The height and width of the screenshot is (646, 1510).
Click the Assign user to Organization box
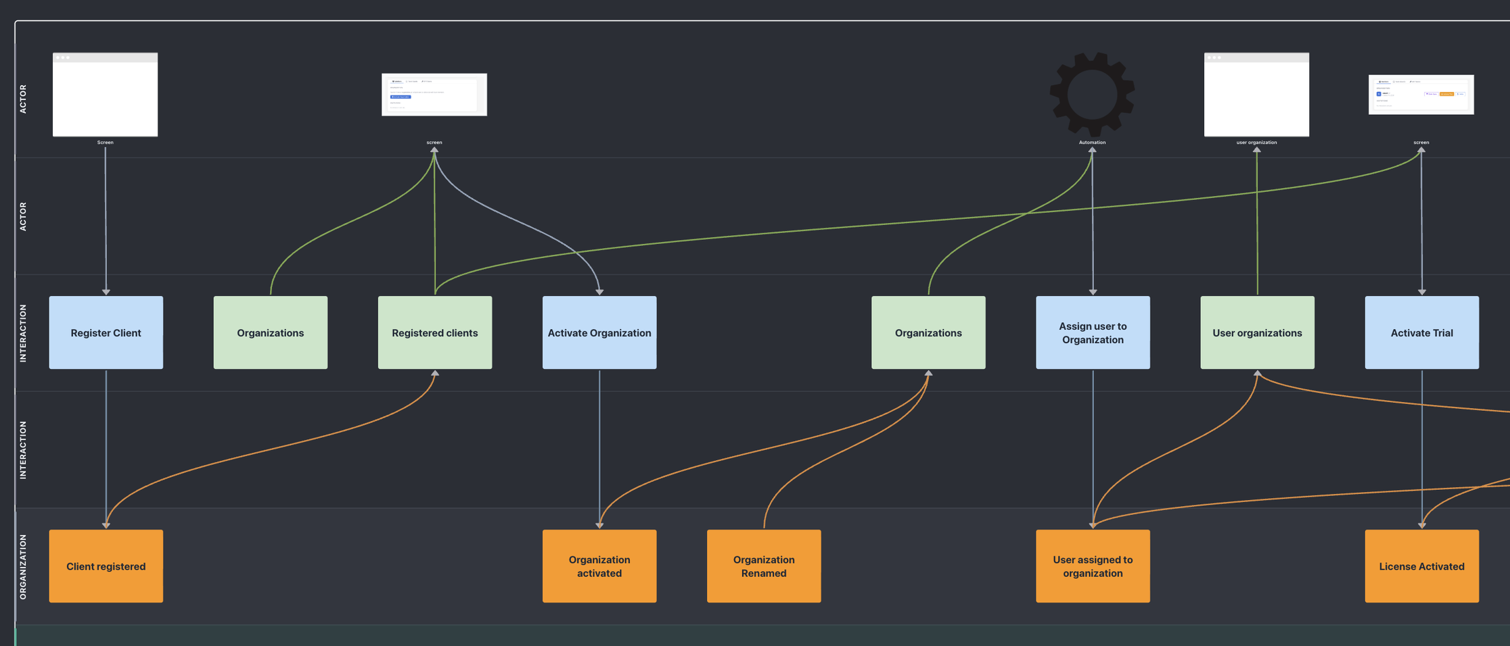(1093, 332)
